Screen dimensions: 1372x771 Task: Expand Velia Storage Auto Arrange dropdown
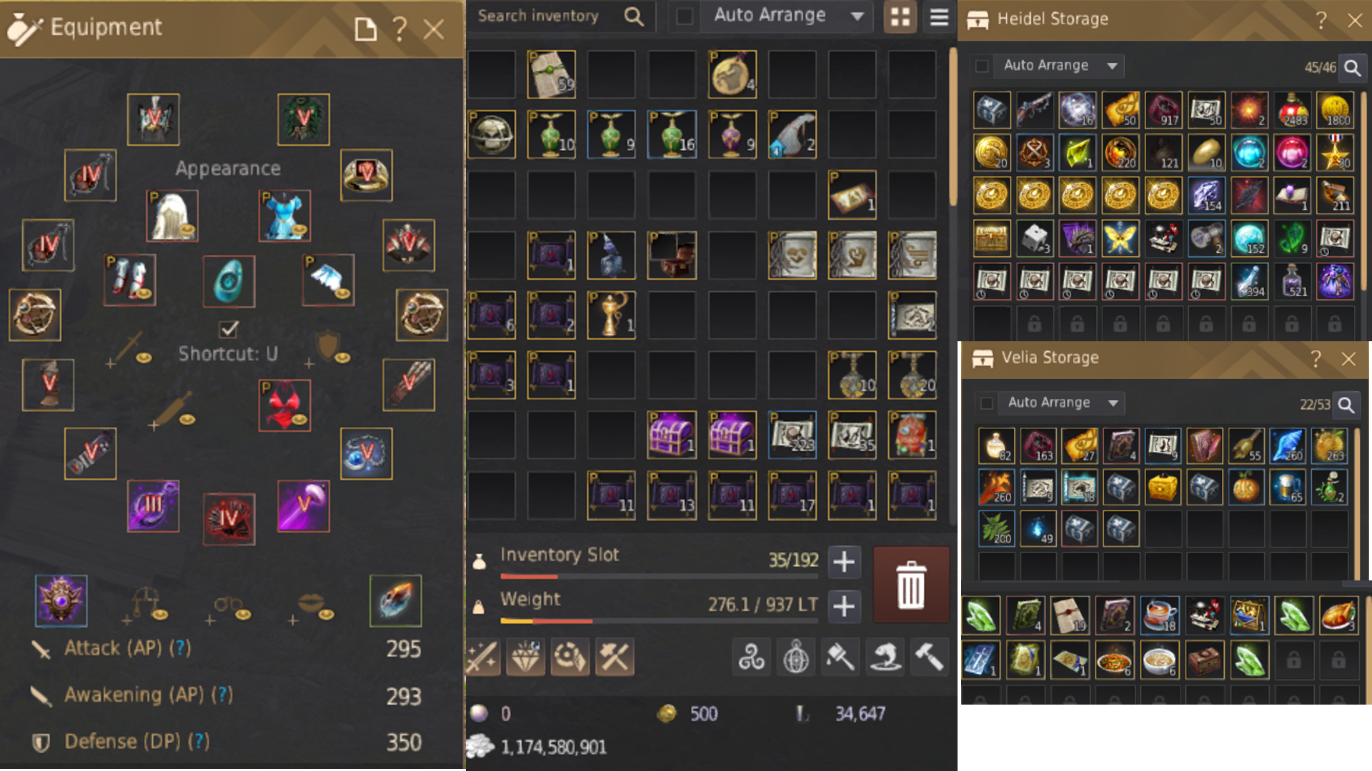pyautogui.click(x=1113, y=403)
